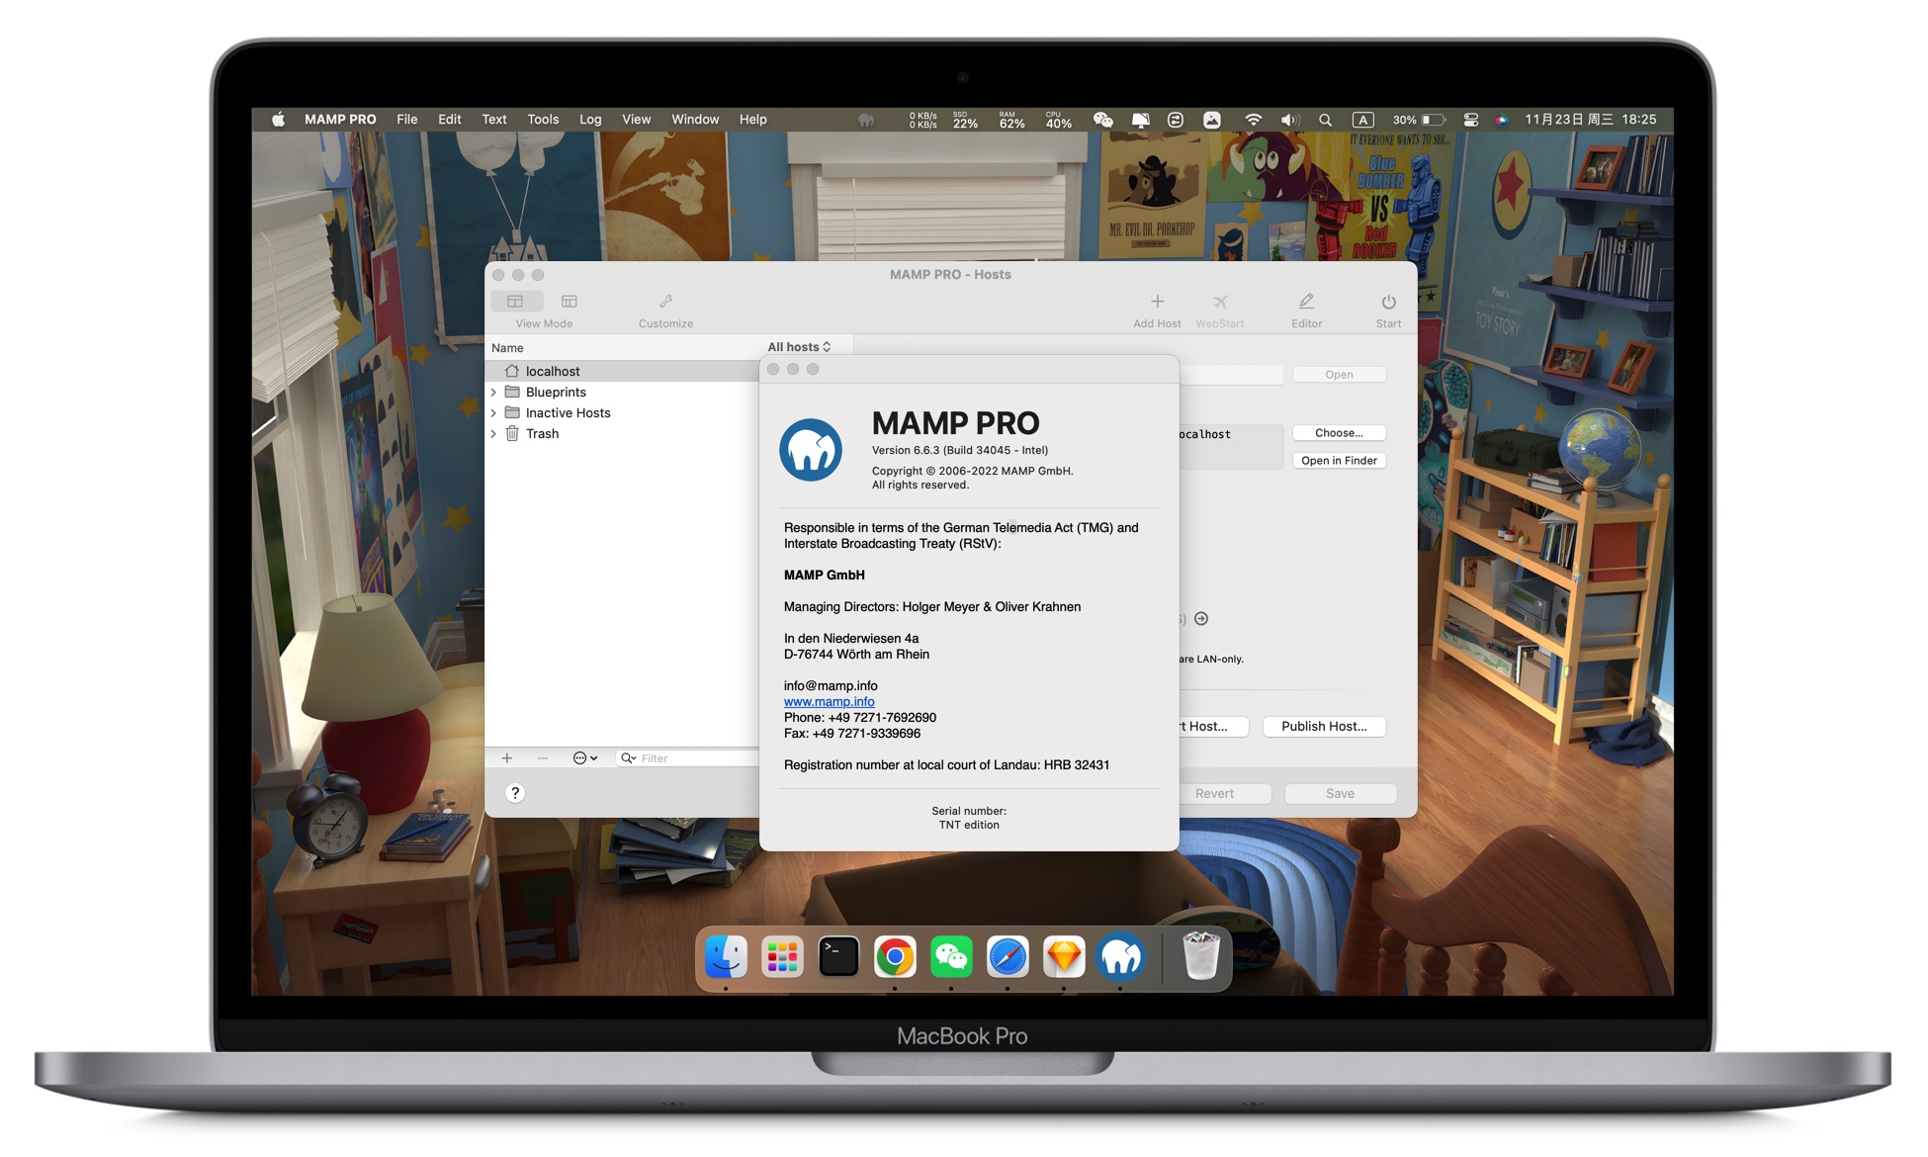Open the File menu
Viewport: 1928px width, 1157px height.
(406, 120)
